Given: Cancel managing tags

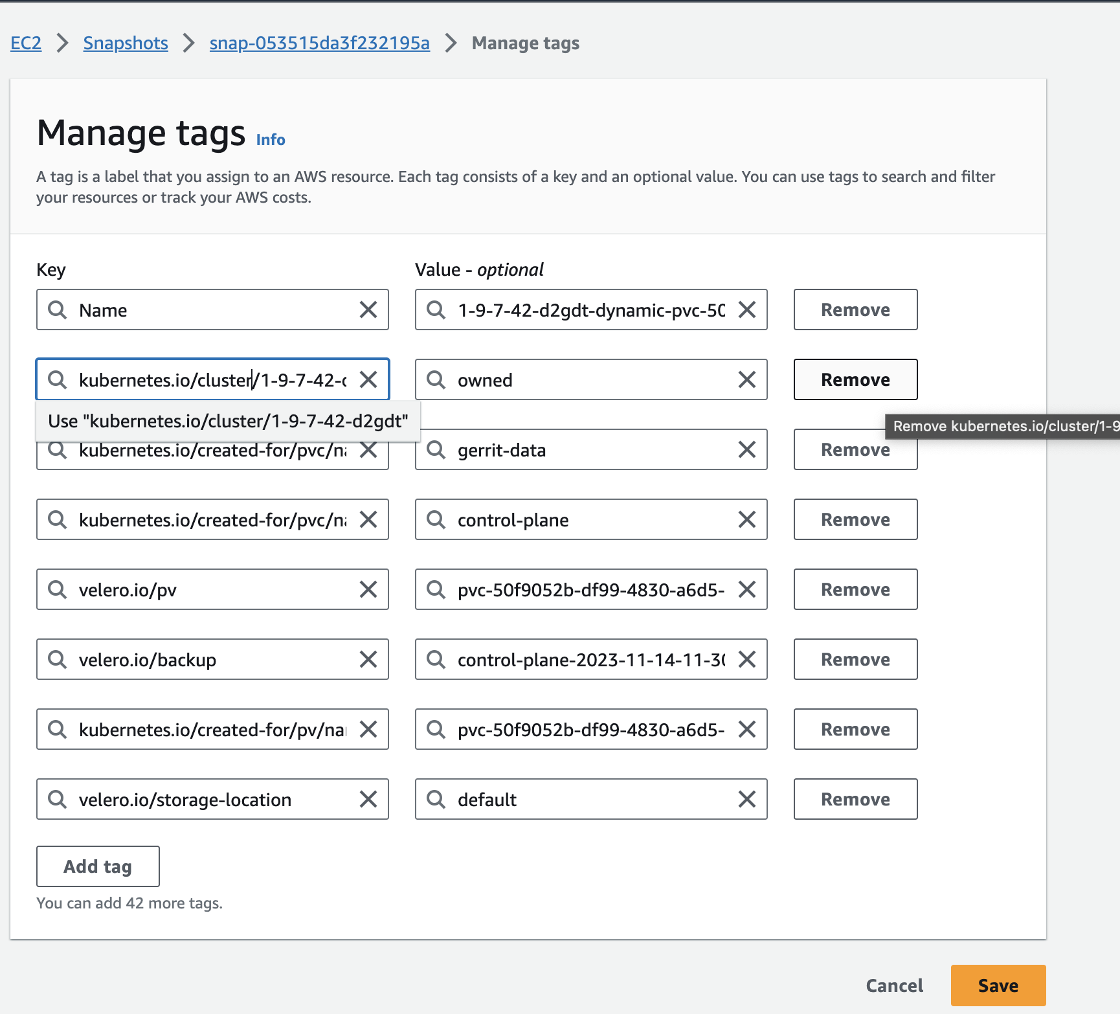Looking at the screenshot, I should (894, 986).
